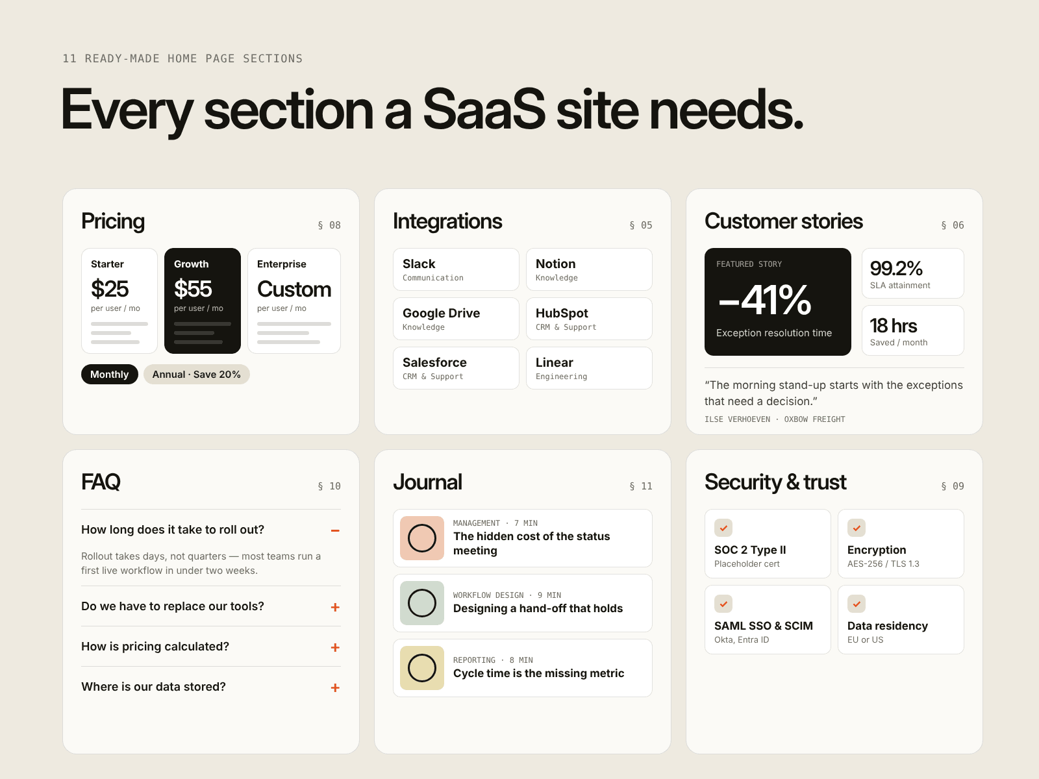
Task: Click the checkmark icon on SAML SSO & SCIM card
Action: [723, 604]
